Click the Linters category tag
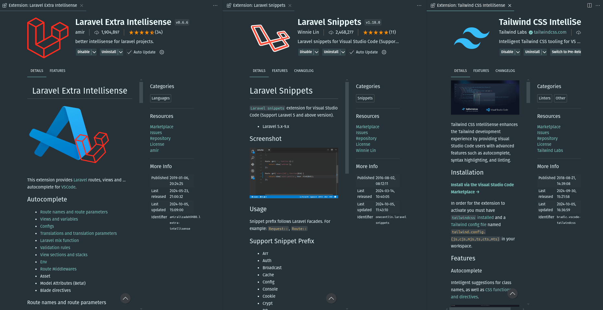Image resolution: width=603 pixels, height=310 pixels. tap(545, 98)
